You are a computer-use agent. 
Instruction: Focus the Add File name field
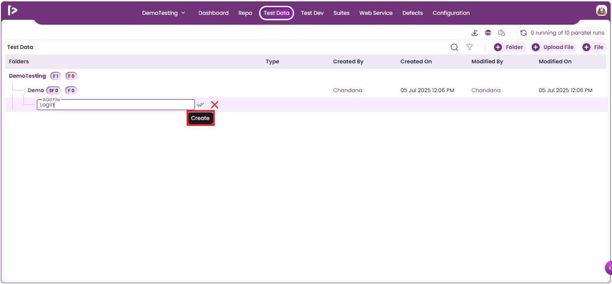116,105
